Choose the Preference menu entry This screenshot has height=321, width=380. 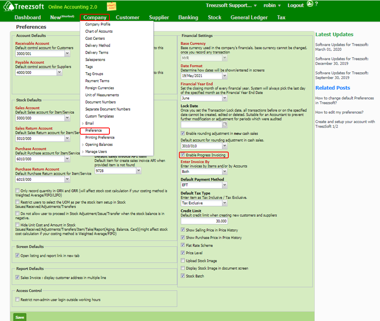pyautogui.click(x=94, y=131)
